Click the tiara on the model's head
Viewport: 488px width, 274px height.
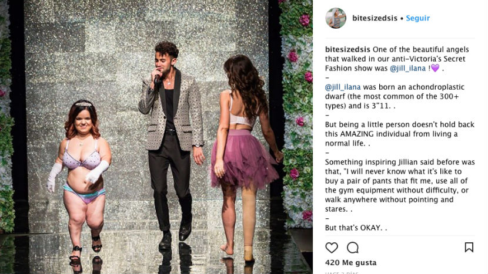(83, 104)
